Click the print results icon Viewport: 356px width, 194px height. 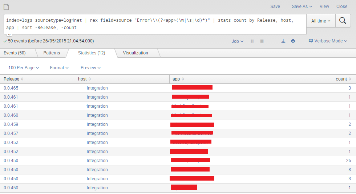[293, 41]
